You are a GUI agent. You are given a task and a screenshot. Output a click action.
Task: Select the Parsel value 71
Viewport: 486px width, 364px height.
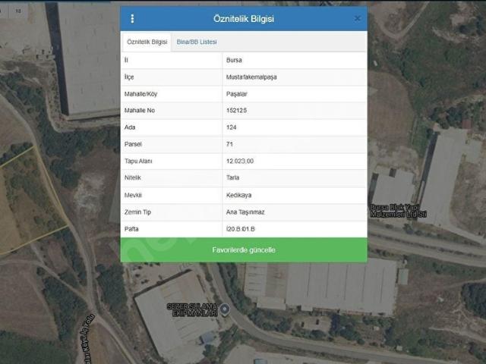[229, 144]
